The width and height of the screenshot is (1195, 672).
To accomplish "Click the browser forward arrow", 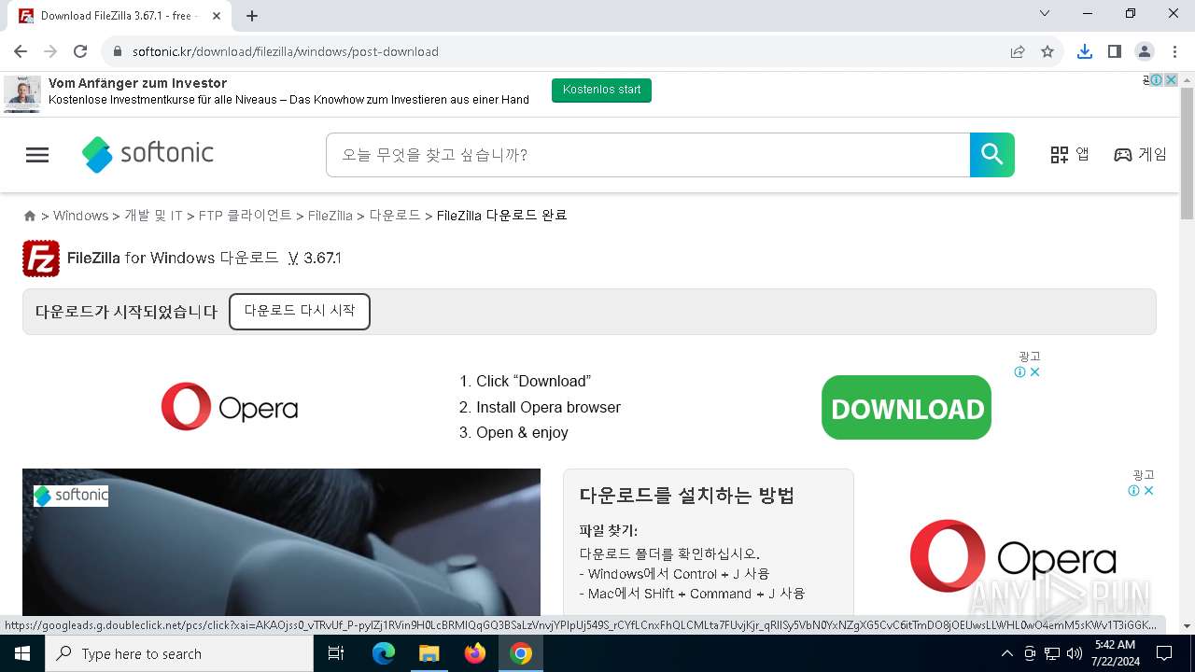I will tap(50, 51).
